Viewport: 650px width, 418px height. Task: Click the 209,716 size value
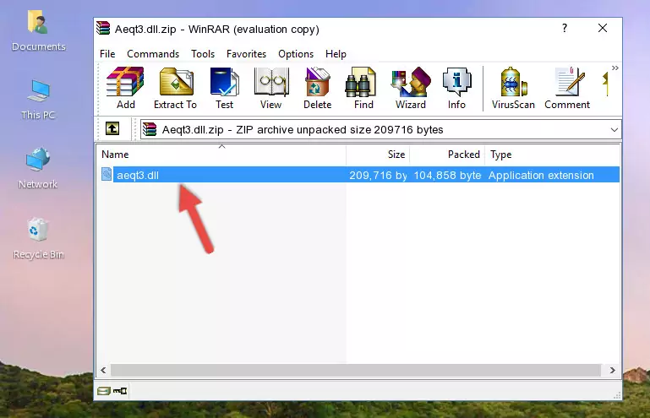[378, 176]
